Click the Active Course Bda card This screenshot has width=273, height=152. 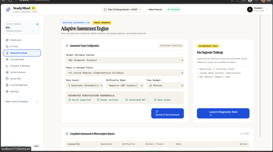pyautogui.click(x=22, y=28)
